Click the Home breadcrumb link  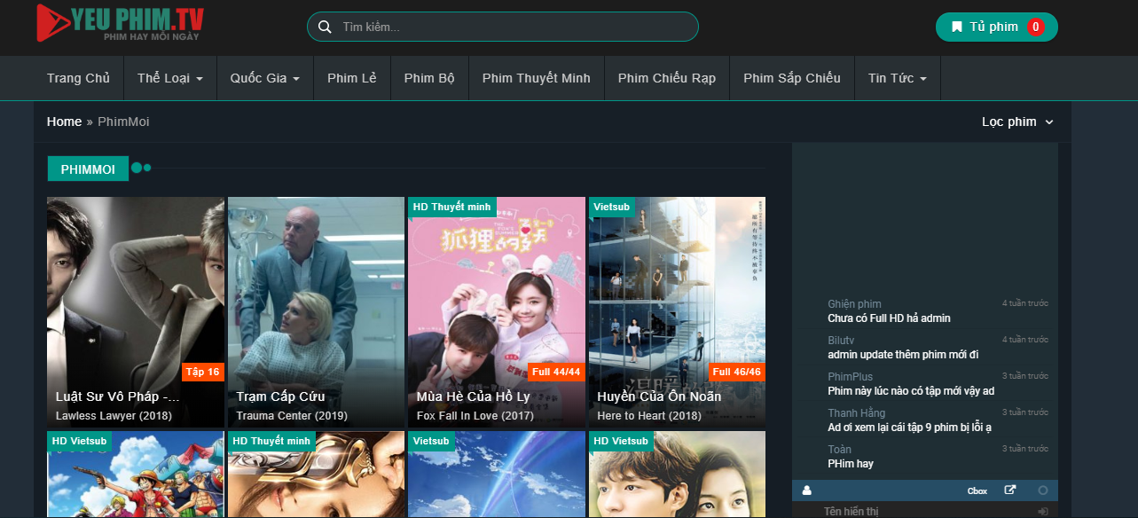point(64,122)
